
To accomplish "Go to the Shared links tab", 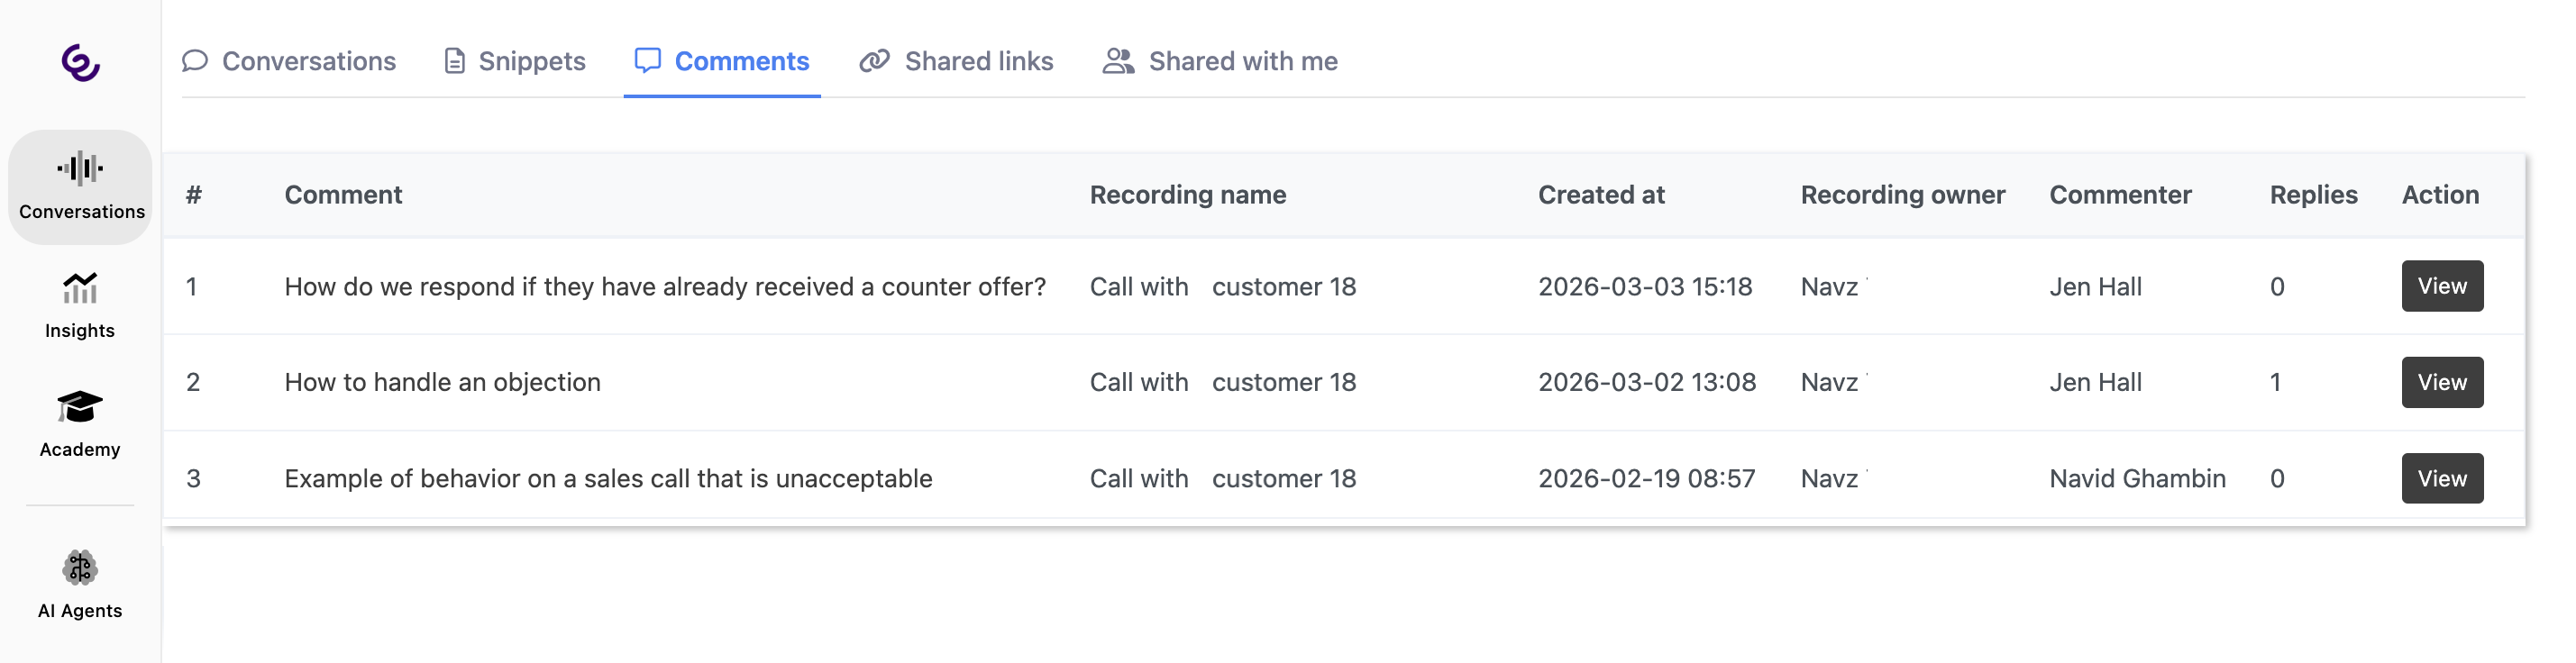I will 956,61.
